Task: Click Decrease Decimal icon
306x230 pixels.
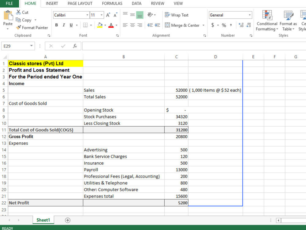Action: [x=248, y=25]
